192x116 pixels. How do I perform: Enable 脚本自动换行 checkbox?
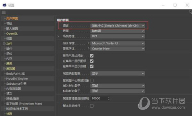click(x=92, y=106)
